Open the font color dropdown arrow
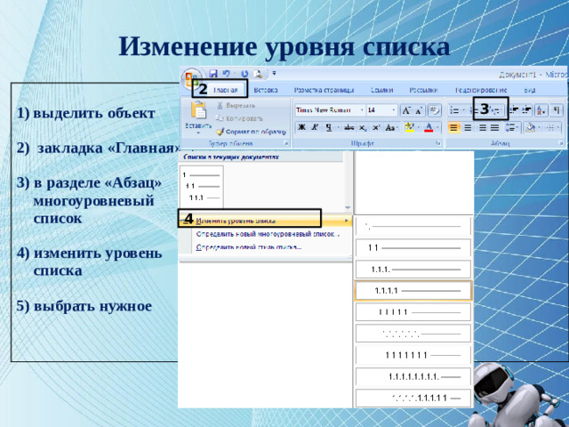This screenshot has height=427, width=569. point(437,128)
